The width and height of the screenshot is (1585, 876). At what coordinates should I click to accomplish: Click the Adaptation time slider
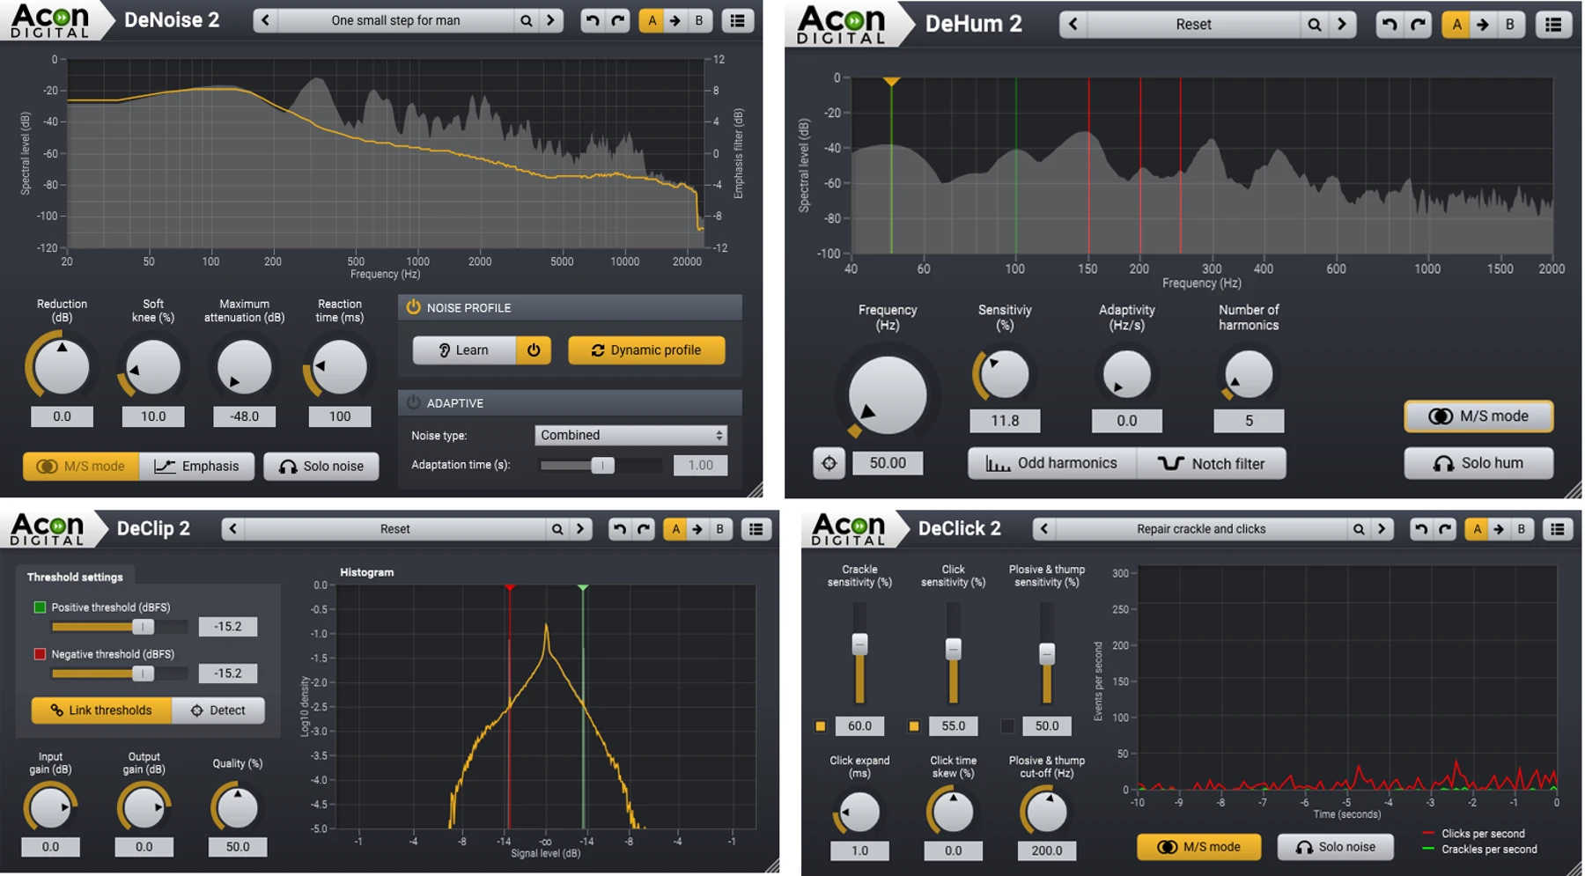(x=601, y=465)
